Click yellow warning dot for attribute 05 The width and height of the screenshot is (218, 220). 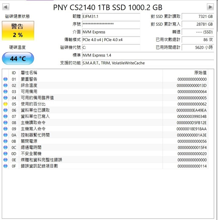coord(5,104)
